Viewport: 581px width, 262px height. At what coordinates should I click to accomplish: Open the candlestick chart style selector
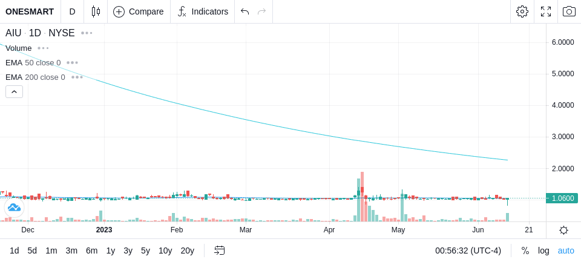96,11
